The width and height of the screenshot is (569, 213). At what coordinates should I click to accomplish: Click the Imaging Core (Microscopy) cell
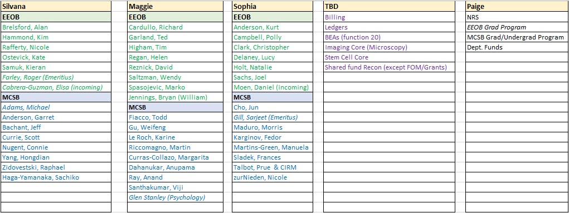(390, 47)
